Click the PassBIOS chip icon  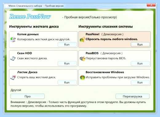click(x=82, y=59)
